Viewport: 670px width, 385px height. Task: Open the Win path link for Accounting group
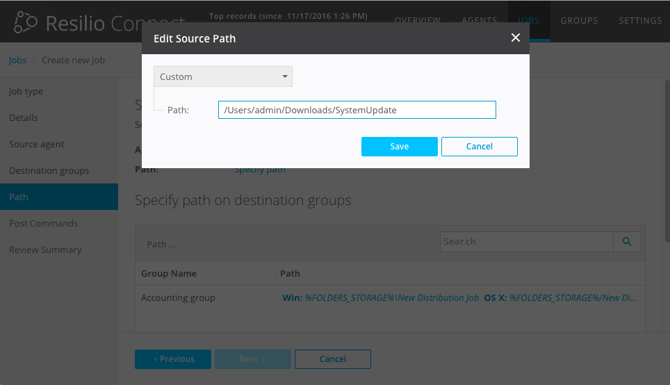coord(380,297)
